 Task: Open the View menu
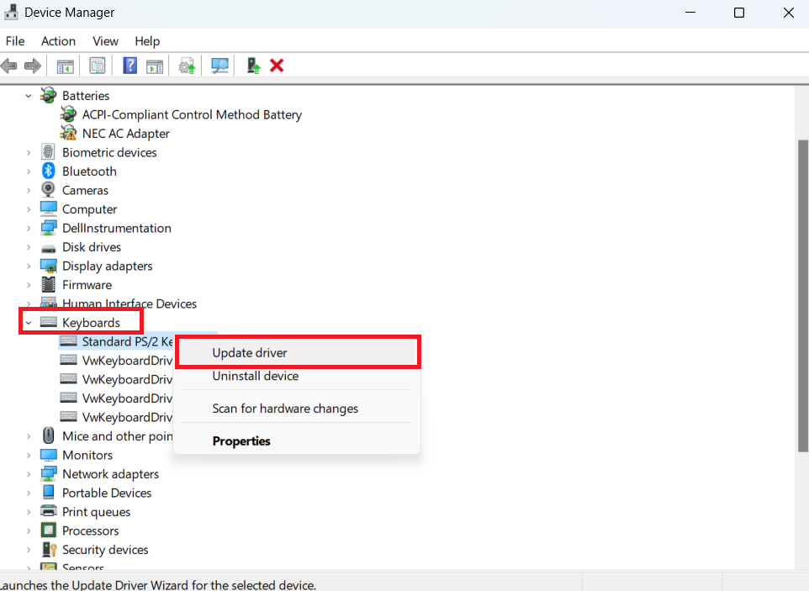click(x=105, y=40)
